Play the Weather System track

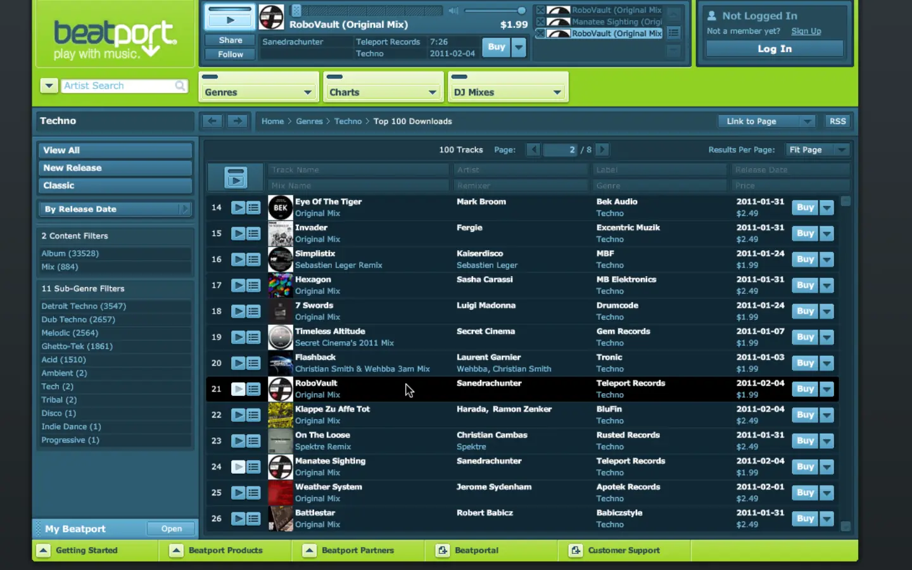[x=238, y=493]
